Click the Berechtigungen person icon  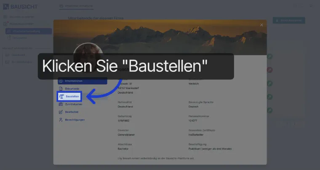point(61,120)
